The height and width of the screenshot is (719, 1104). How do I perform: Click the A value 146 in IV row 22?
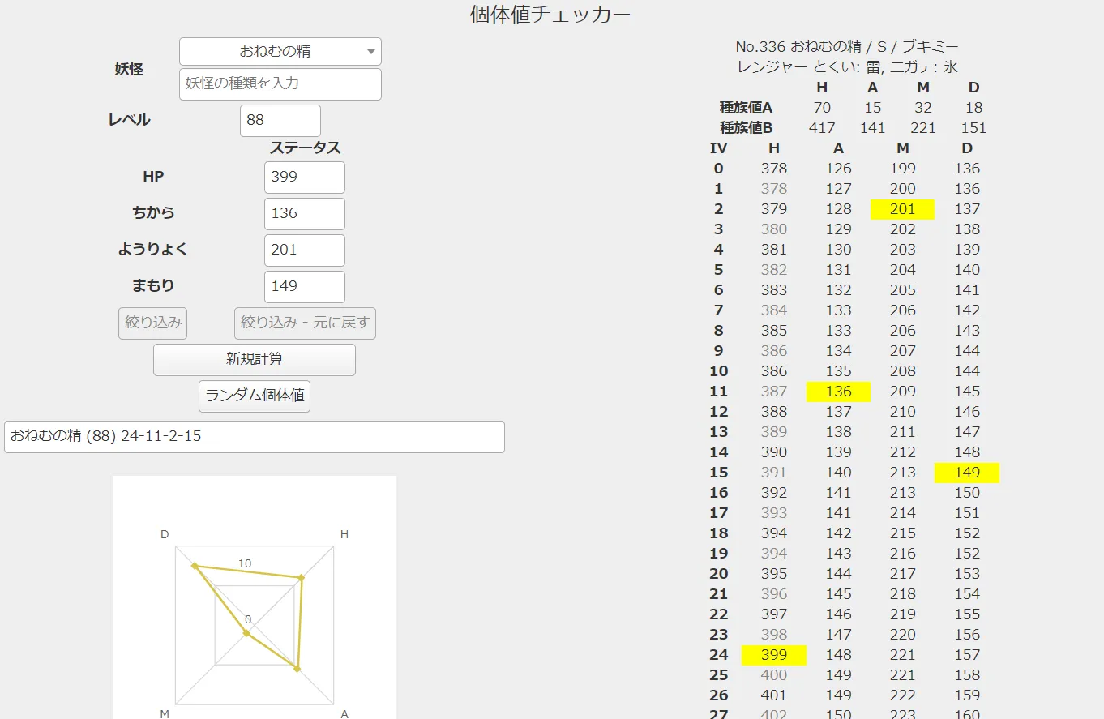pos(838,614)
